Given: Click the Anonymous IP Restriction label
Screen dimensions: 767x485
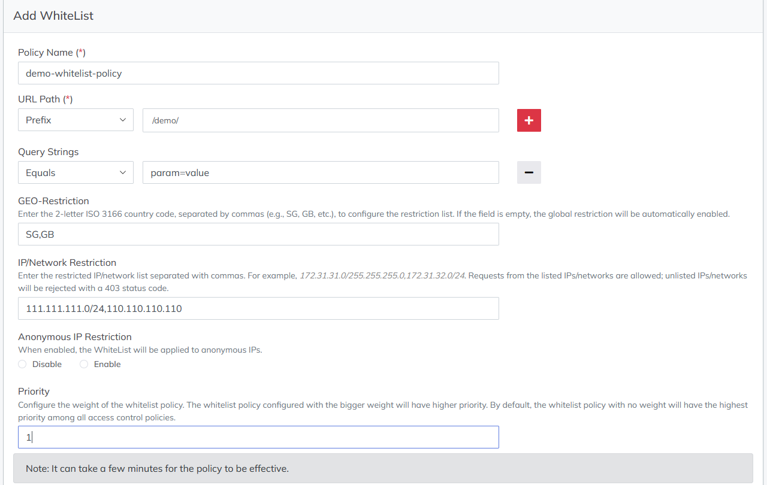Looking at the screenshot, I should click(x=75, y=337).
